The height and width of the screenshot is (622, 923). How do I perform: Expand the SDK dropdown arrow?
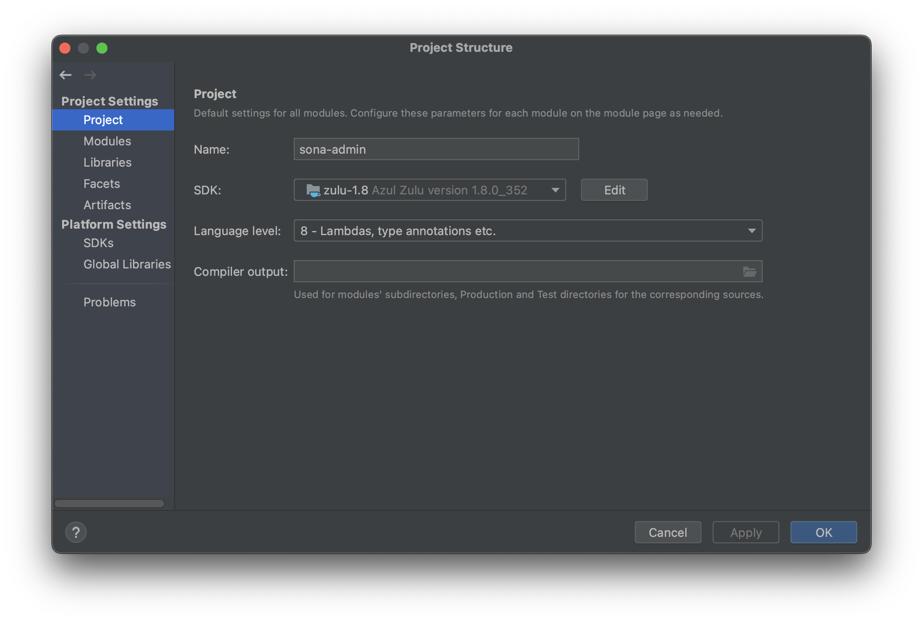click(555, 190)
